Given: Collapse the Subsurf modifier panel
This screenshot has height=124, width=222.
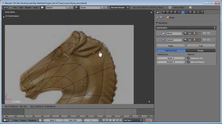Looking at the screenshot, I should tap(158, 40).
